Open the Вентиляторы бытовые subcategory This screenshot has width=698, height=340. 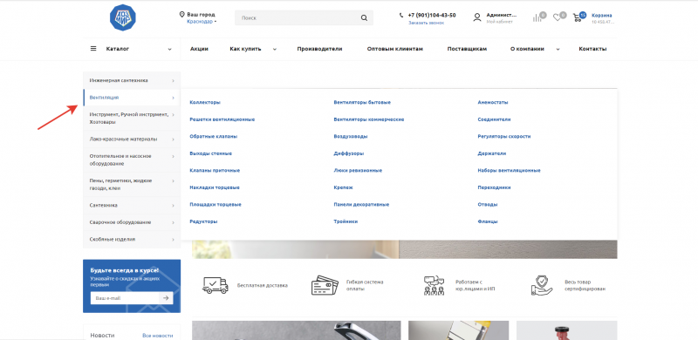pos(362,102)
